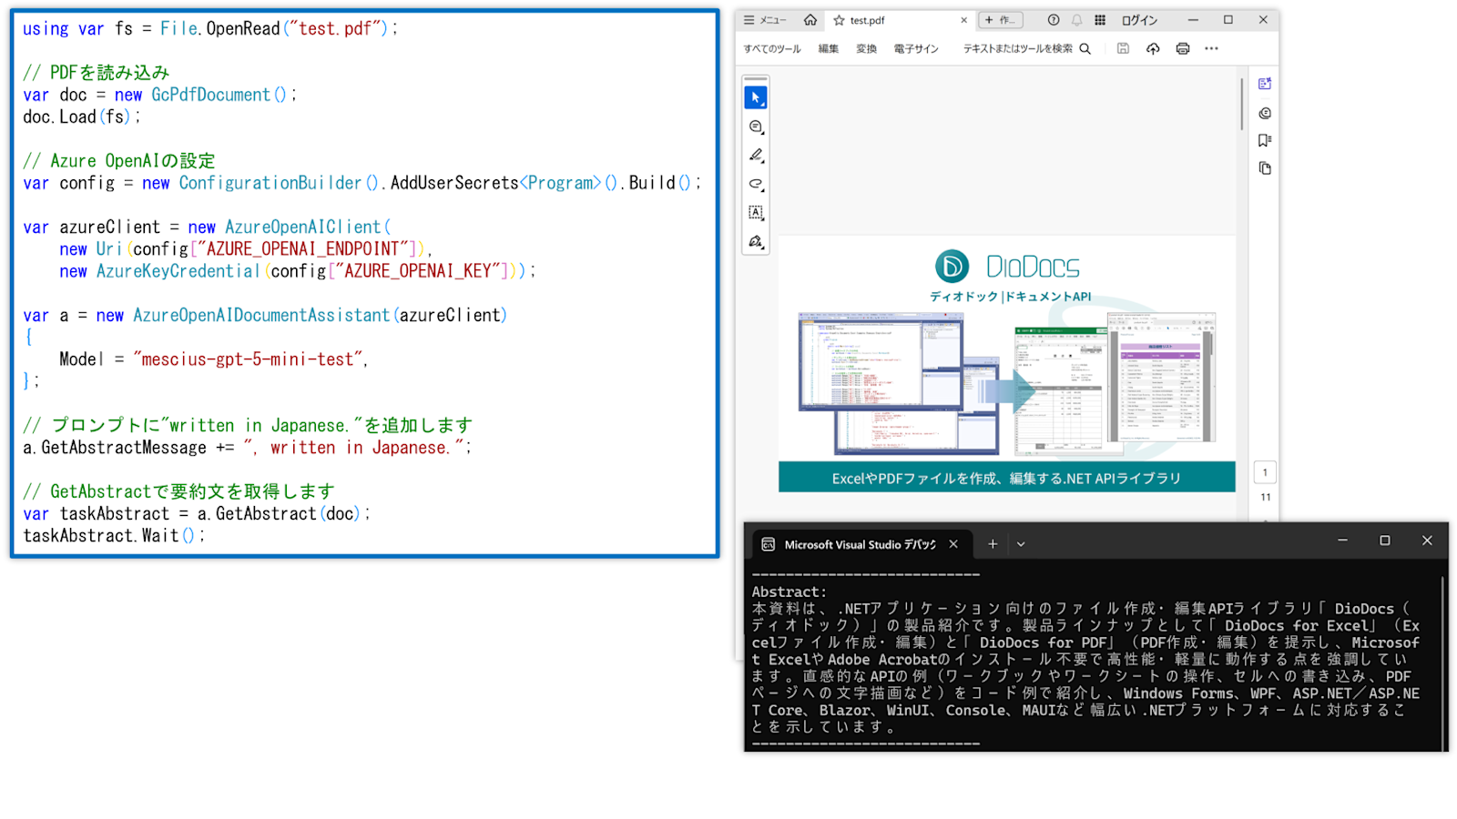
Task: Choose the comment bubble tool in Acrobat
Action: 756,127
